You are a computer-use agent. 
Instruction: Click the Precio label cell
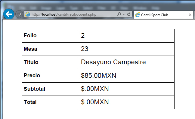click(50, 76)
